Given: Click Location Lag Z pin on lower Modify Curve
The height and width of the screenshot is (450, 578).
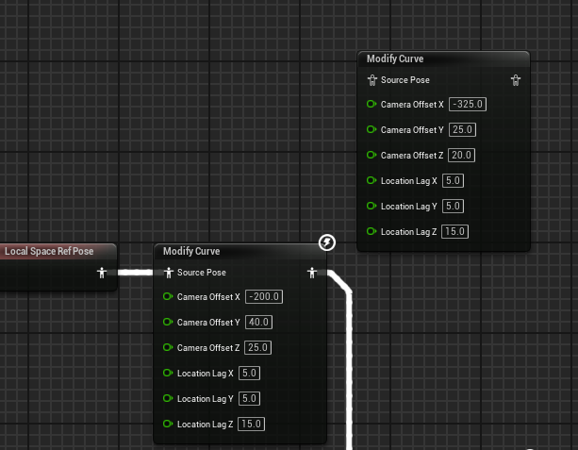Looking at the screenshot, I should 168,424.
